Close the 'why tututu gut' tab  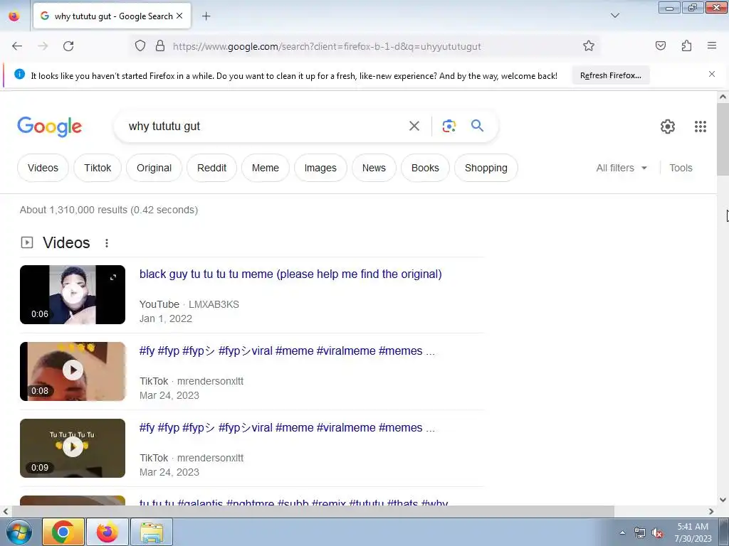pyautogui.click(x=180, y=16)
